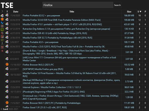Select the red R tracker sidebar icon
The image size is (149, 111).
pyautogui.click(x=2, y=47)
